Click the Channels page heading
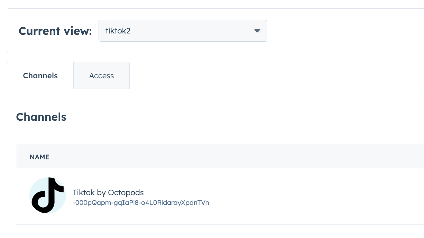The width and height of the screenshot is (424, 238). 41,117
